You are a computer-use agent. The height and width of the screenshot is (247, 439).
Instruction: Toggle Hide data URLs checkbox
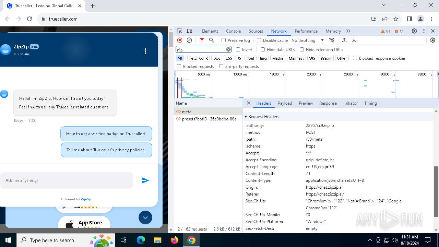pyautogui.click(x=263, y=49)
